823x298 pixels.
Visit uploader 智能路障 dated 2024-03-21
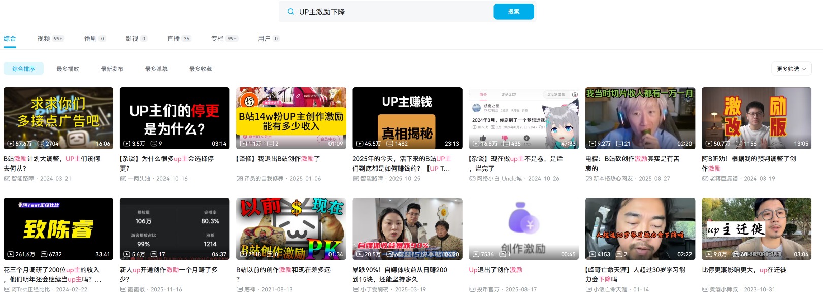(x=23, y=179)
